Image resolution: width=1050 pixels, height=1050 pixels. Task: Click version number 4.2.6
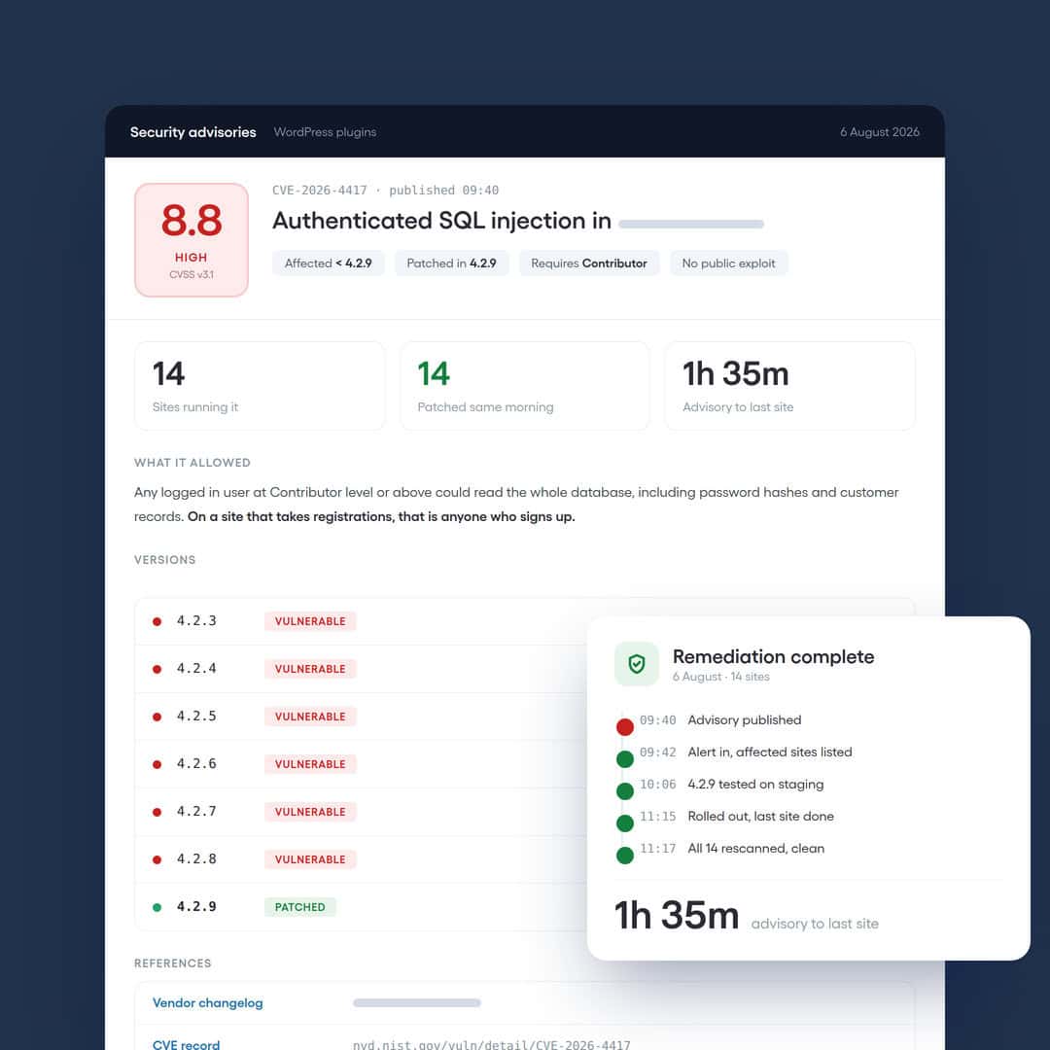click(x=196, y=763)
